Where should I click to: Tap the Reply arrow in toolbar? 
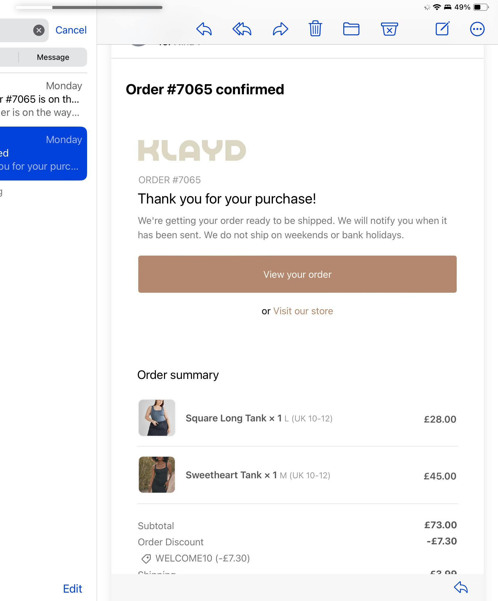pyautogui.click(x=204, y=29)
